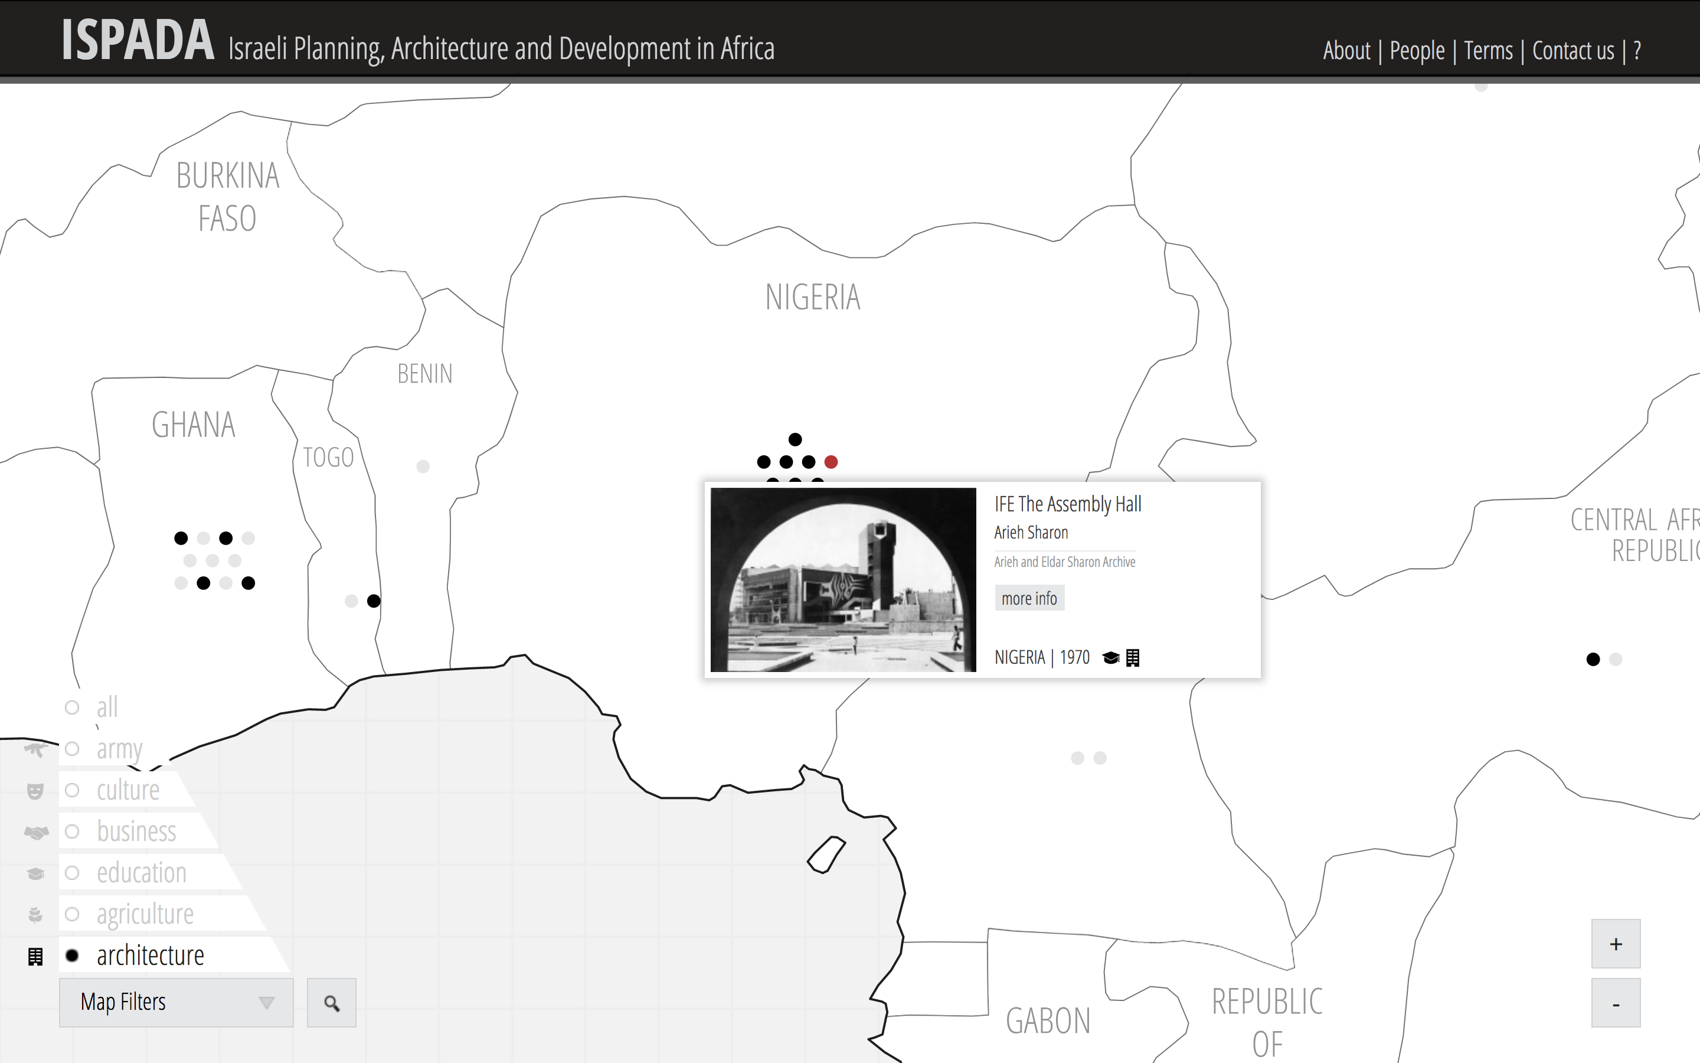Click the building icon in the popup card
This screenshot has height=1063, width=1700.
click(1132, 658)
